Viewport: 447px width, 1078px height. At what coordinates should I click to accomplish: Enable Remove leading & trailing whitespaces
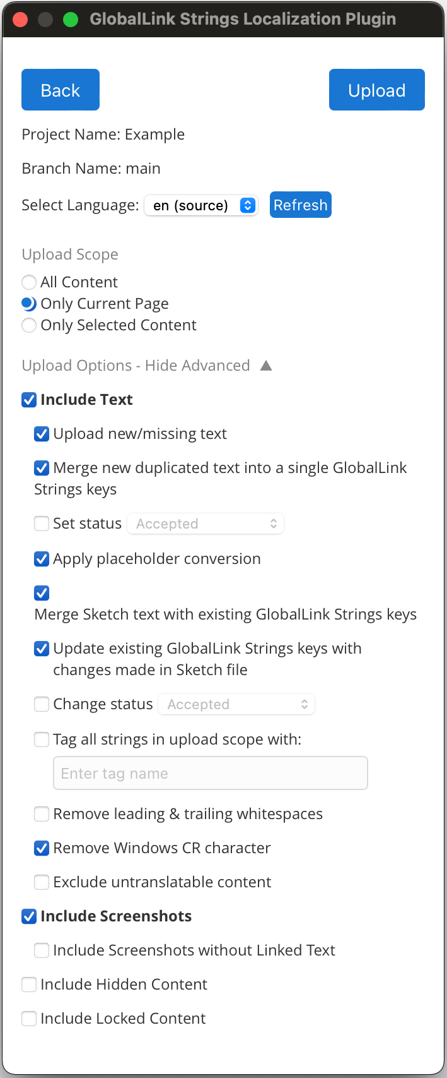point(42,814)
